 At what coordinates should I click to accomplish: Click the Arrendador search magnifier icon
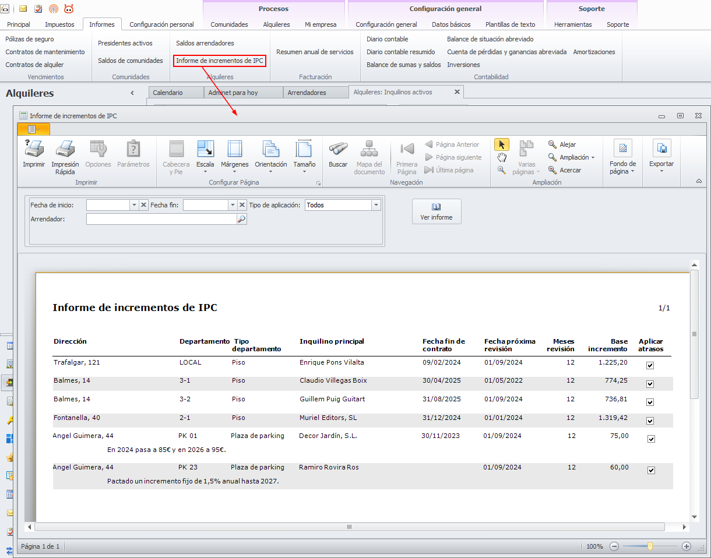(241, 219)
